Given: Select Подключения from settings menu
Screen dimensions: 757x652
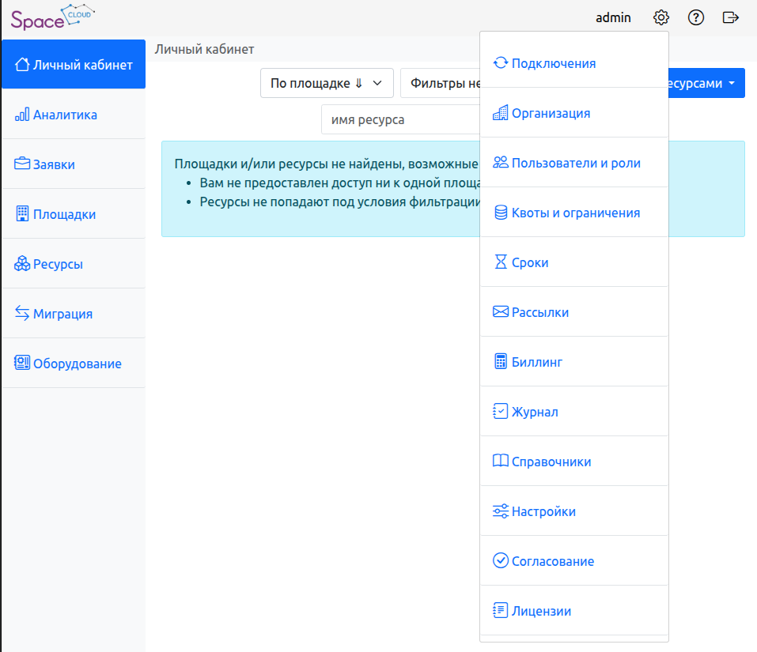Looking at the screenshot, I should pyautogui.click(x=553, y=63).
